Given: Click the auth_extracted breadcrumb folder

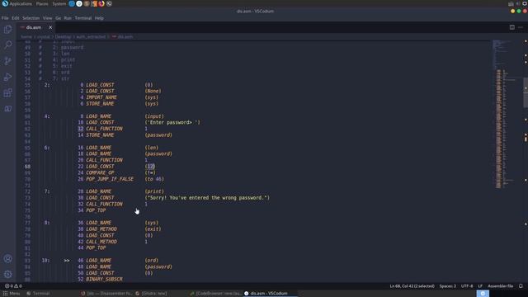Looking at the screenshot, I should (91, 36).
